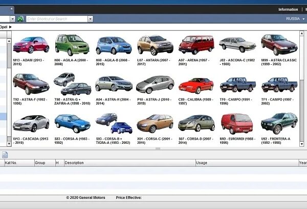Image resolution: width=307 pixels, height=209 pixels.
Task: Select the H08 AGILA-B blue car
Action: click(114, 46)
